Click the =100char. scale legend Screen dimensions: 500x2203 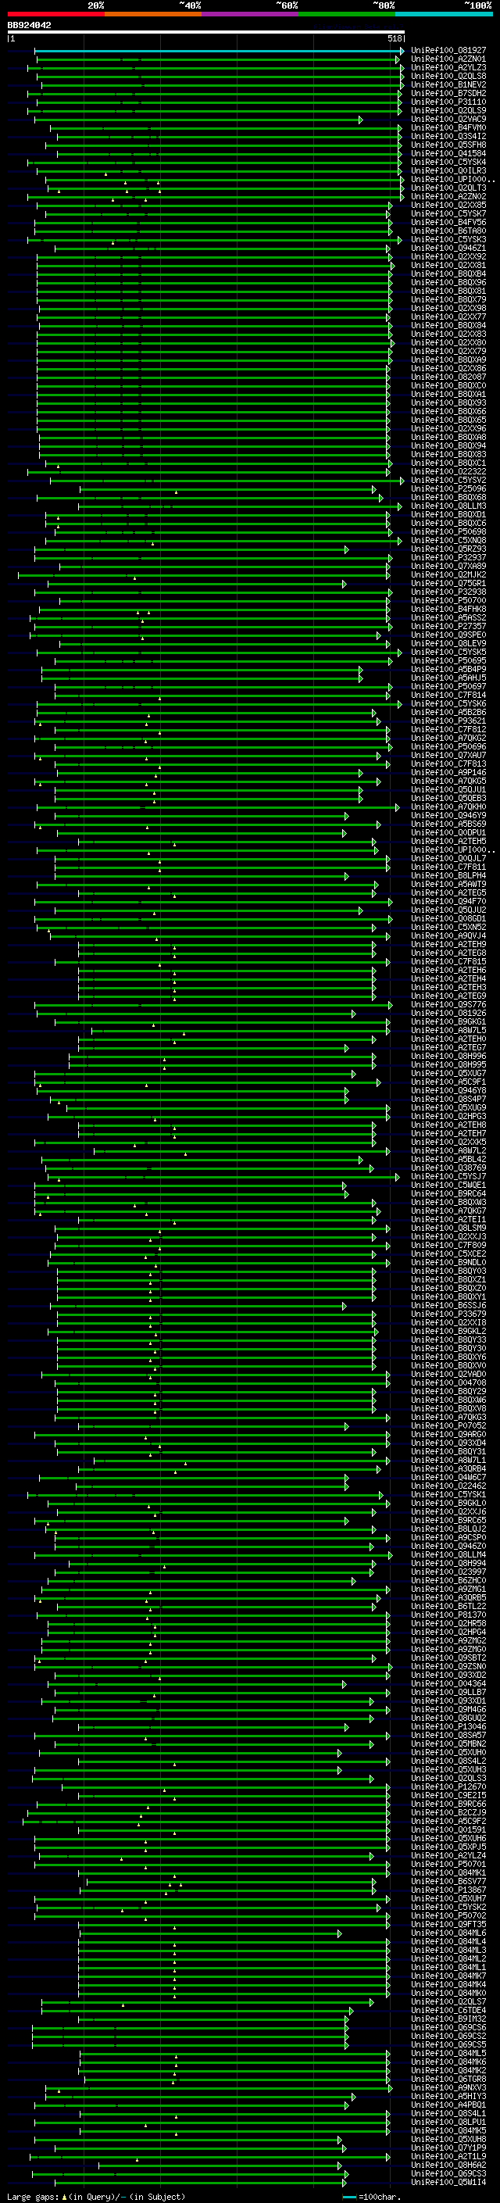[372, 2196]
